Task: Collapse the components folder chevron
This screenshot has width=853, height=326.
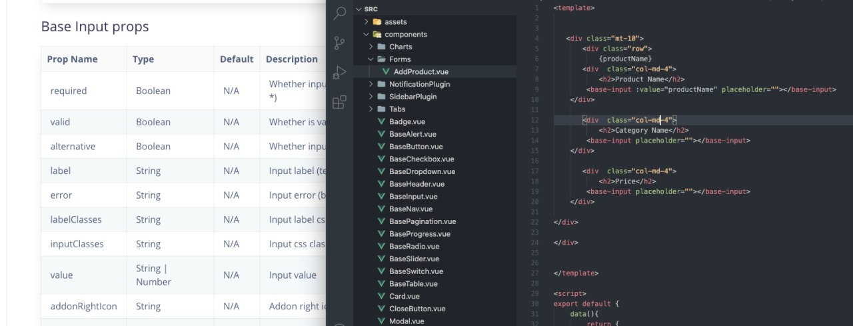Action: tap(366, 34)
